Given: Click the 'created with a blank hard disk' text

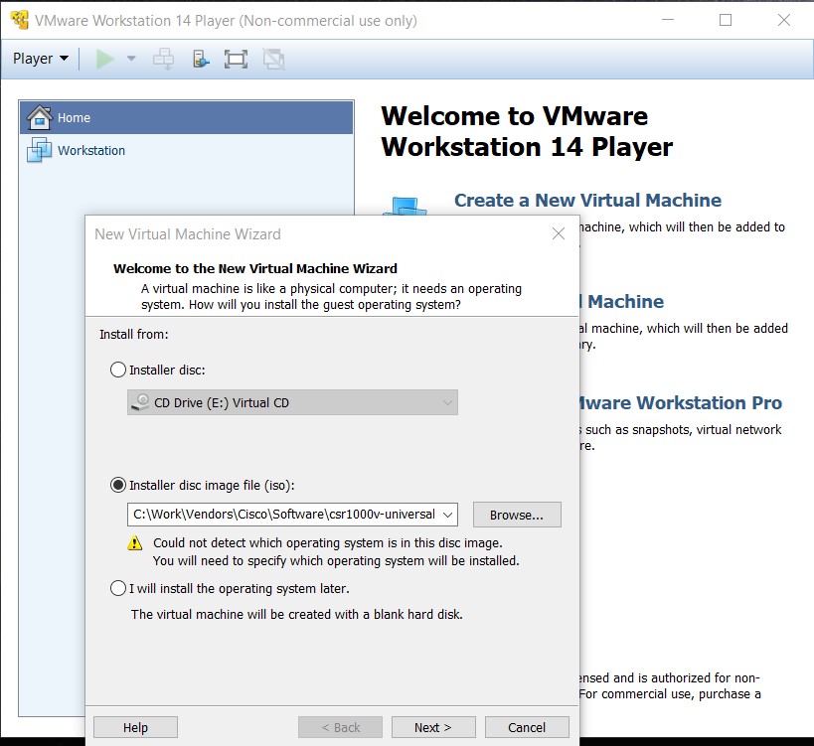Looking at the screenshot, I should coord(297,614).
